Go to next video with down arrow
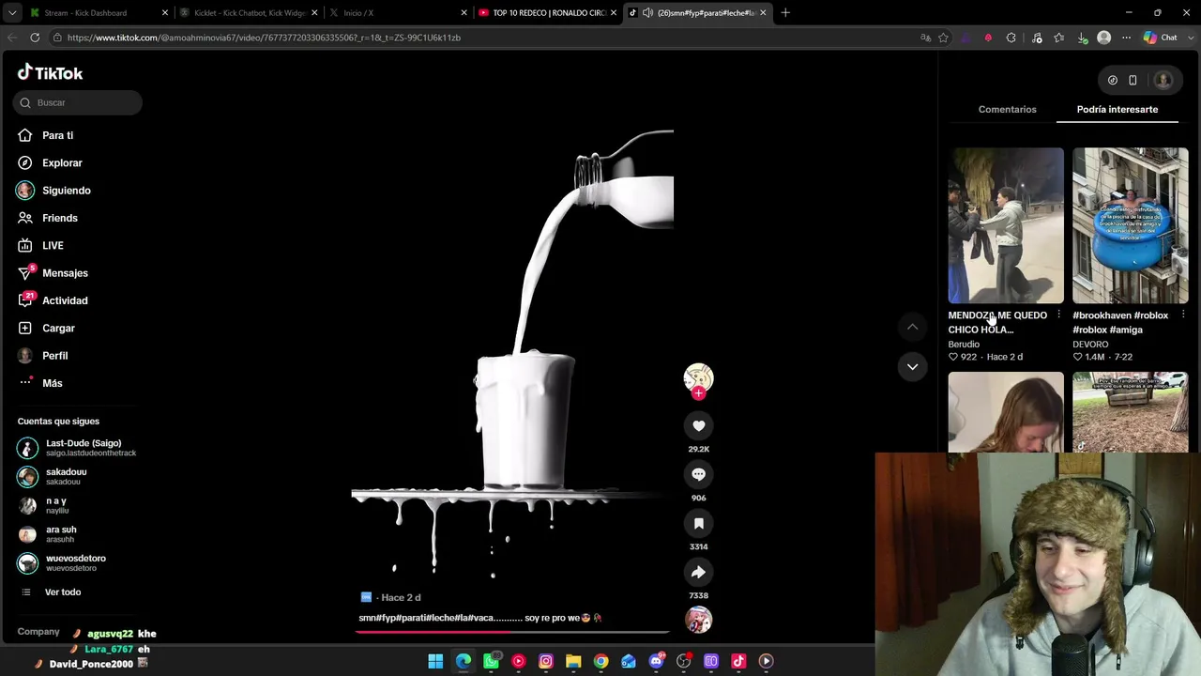The image size is (1201, 676). coord(912,367)
